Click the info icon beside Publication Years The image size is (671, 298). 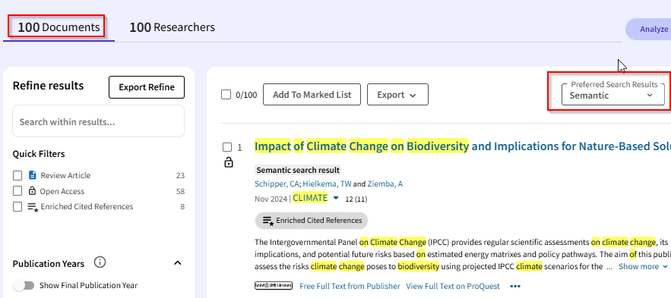pyautogui.click(x=100, y=262)
